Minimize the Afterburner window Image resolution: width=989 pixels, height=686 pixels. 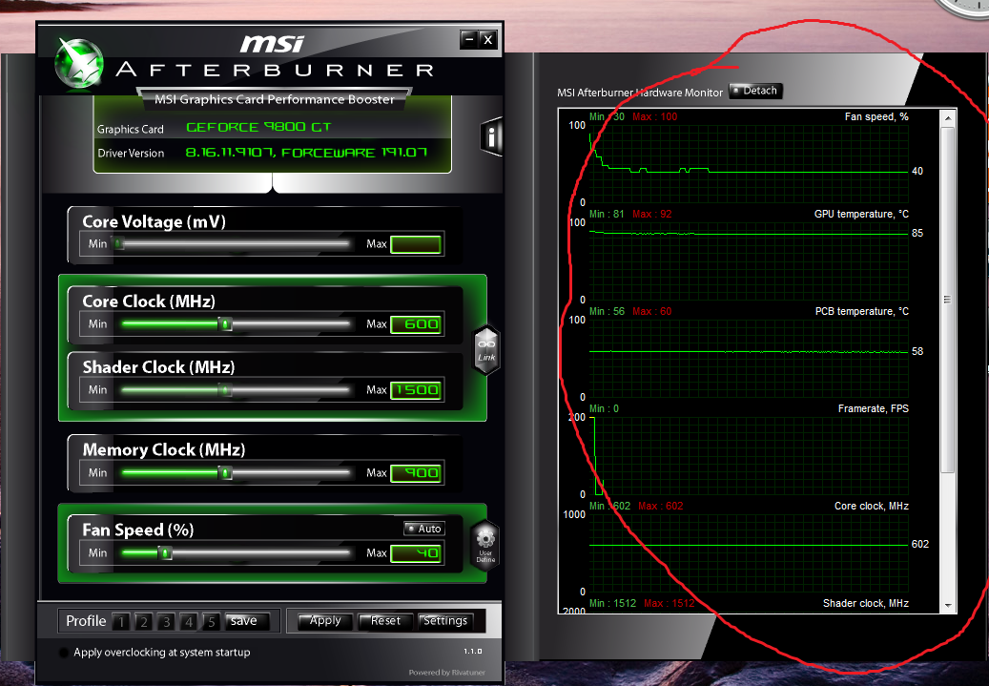pyautogui.click(x=468, y=40)
